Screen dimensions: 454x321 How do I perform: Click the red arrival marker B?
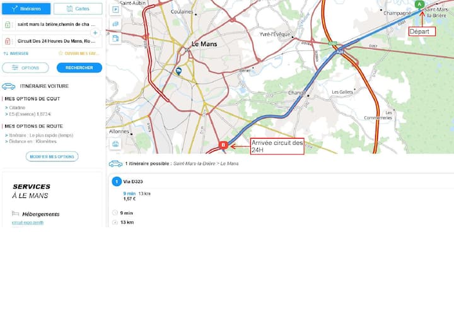point(223,146)
